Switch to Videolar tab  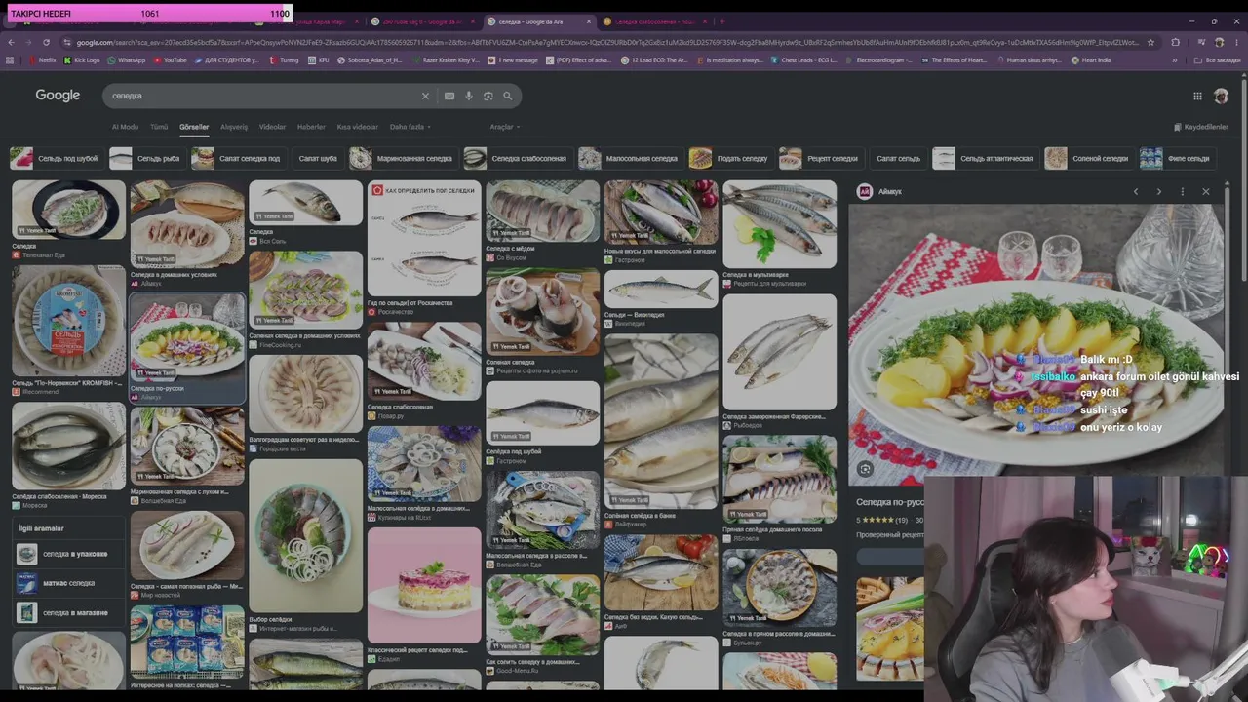(272, 127)
